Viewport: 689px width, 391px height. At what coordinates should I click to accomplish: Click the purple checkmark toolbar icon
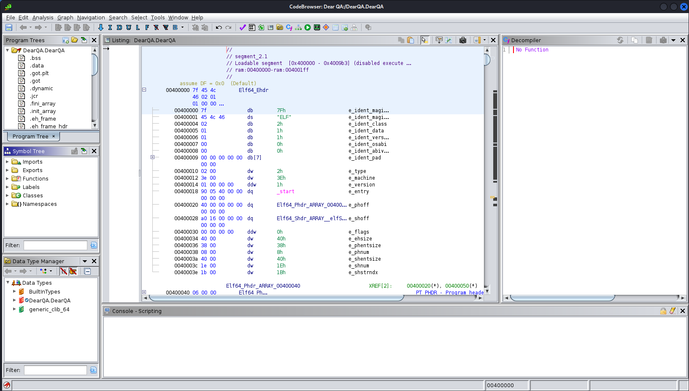click(x=243, y=27)
